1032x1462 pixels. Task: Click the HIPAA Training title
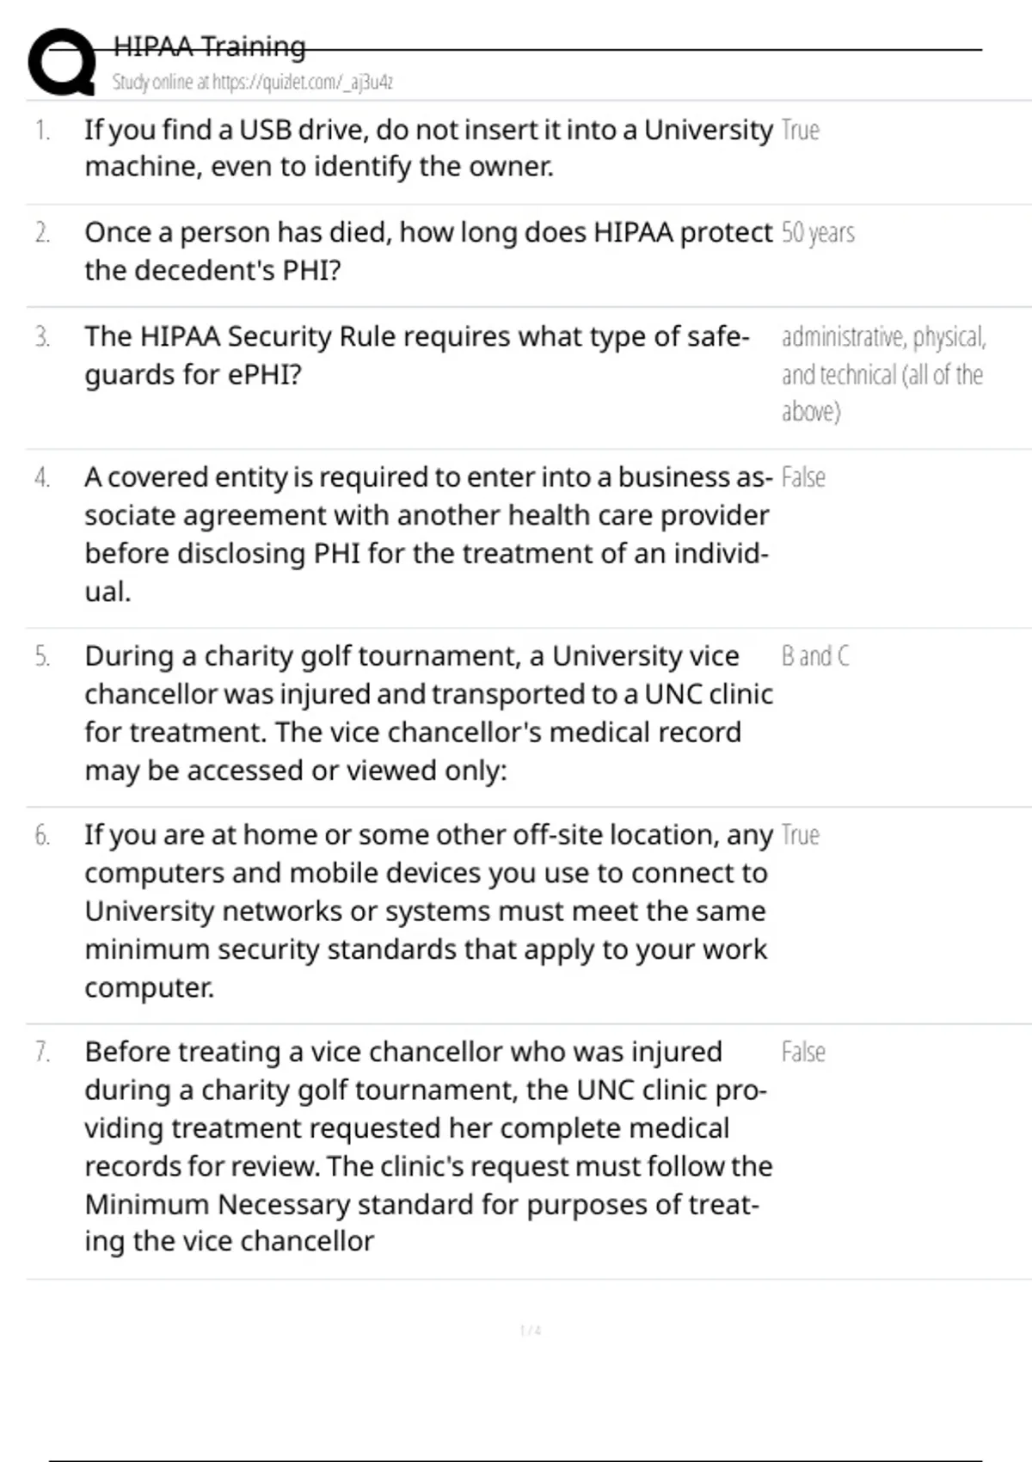209,46
